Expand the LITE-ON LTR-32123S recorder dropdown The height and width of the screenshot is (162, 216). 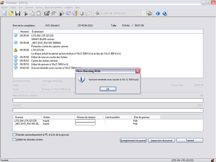pyautogui.click(x=143, y=13)
